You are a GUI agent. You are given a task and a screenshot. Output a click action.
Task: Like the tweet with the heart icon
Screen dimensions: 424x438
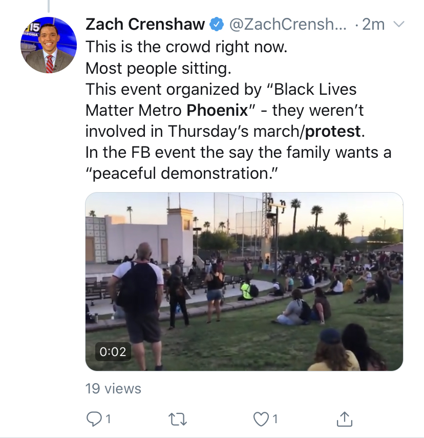click(x=260, y=419)
